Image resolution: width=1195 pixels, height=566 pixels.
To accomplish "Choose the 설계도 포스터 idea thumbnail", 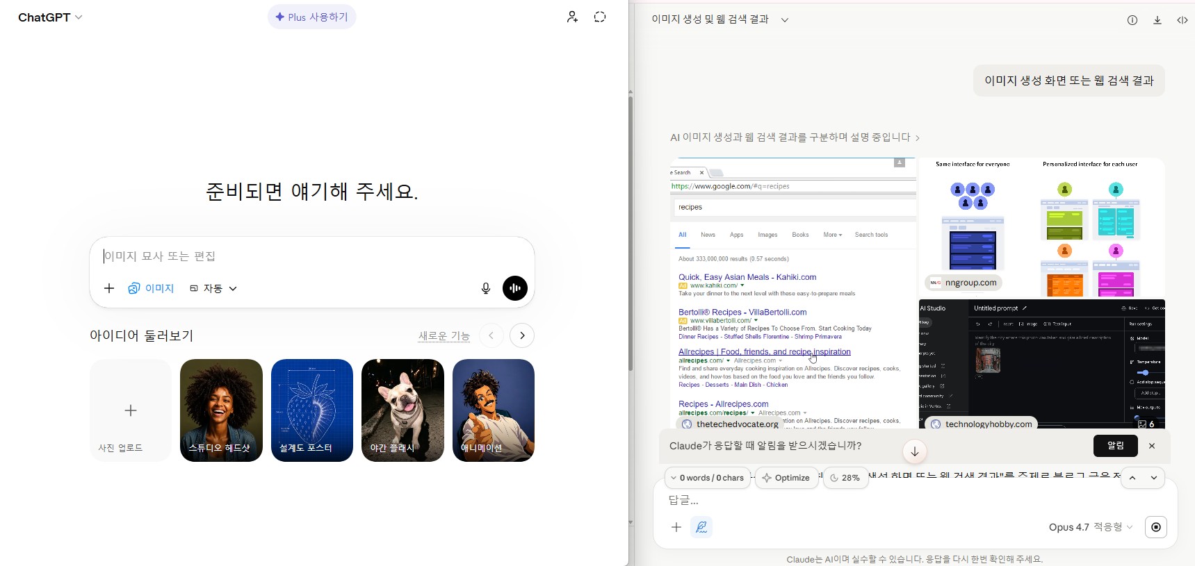I will point(312,410).
